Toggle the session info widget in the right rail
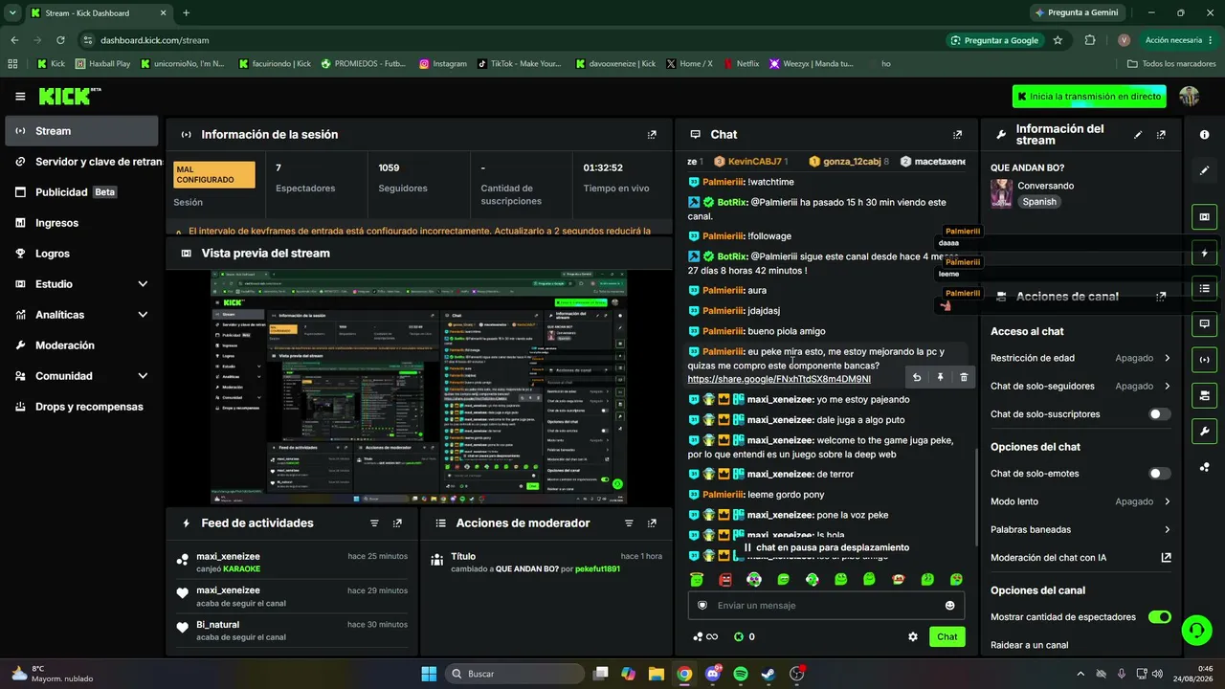The image size is (1225, 689). pos(1204,360)
